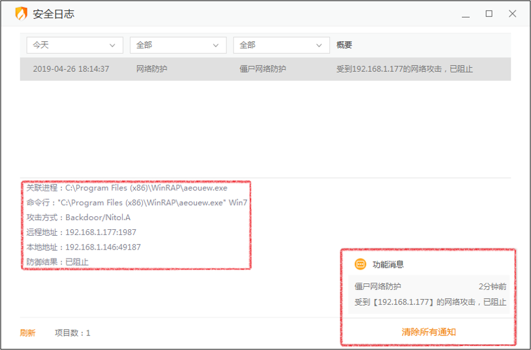Expand the first 全部 filter dropdown

click(177, 45)
